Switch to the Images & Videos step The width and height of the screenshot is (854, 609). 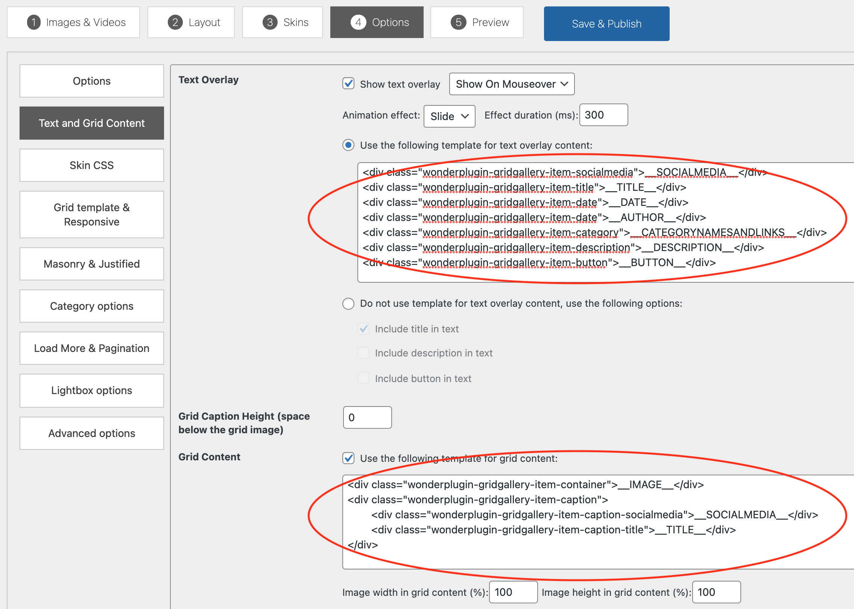(73, 22)
